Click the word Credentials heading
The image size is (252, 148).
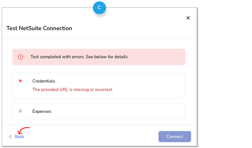click(43, 81)
